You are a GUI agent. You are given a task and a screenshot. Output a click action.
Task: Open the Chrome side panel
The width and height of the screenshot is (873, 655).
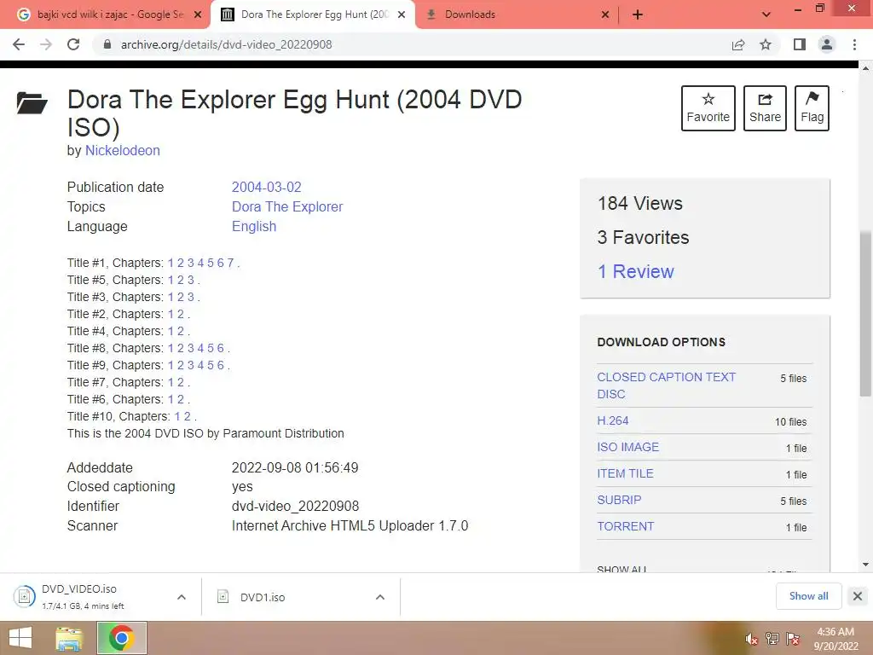pyautogui.click(x=800, y=44)
